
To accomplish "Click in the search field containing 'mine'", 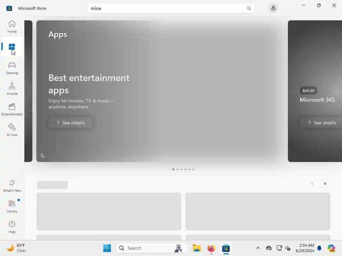I will coord(171,8).
